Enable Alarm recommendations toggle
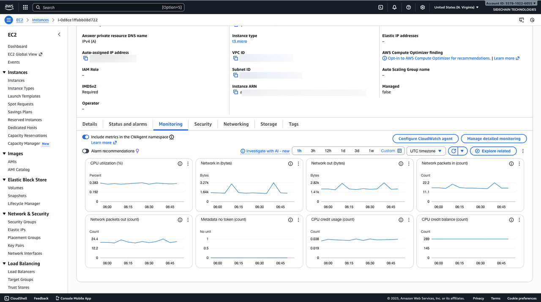Image resolution: width=541 pixels, height=302 pixels. [86, 151]
